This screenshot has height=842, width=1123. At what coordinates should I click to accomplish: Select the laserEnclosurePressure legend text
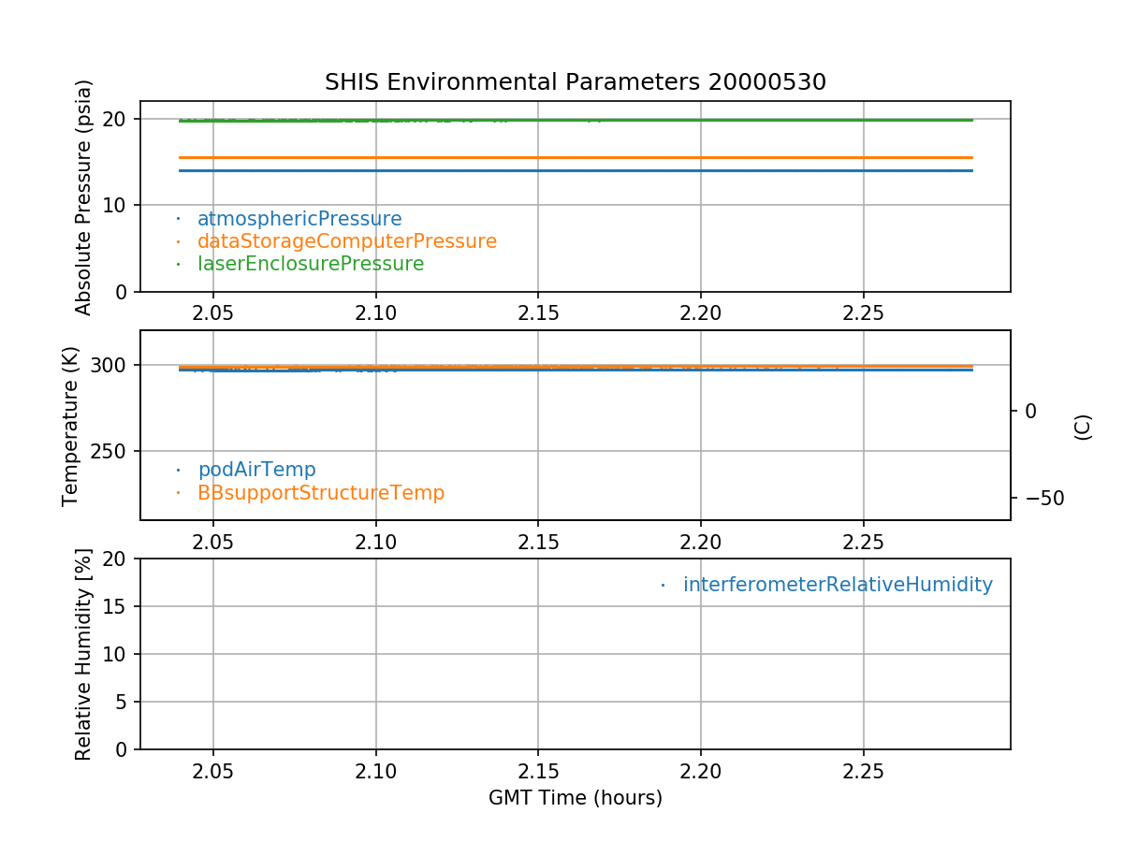310,264
